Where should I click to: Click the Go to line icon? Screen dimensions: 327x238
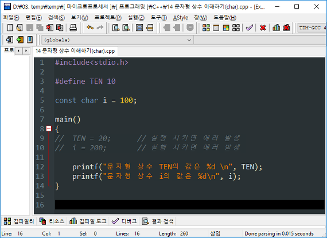(x=150, y=28)
